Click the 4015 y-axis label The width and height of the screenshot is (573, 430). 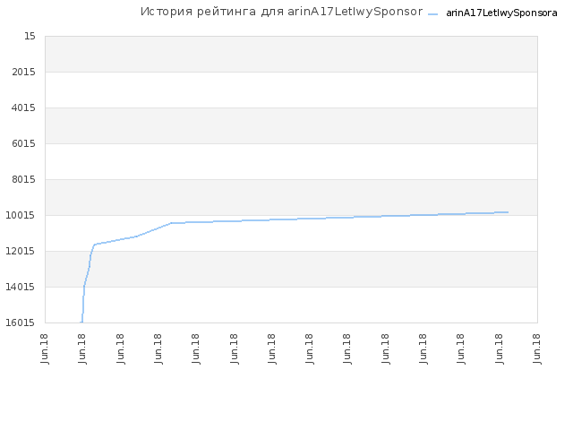24,107
